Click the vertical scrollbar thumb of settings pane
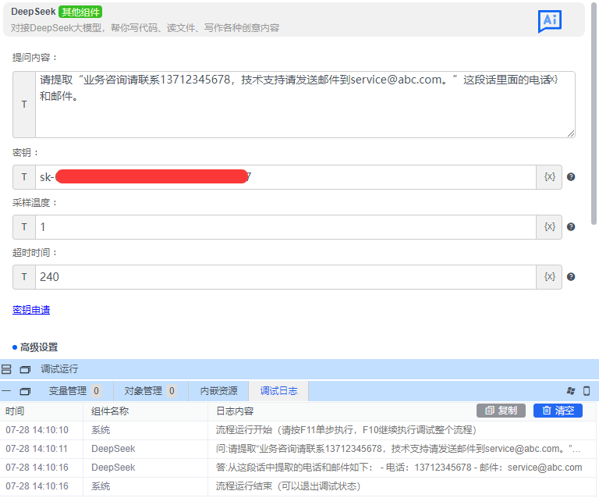599x498 pixels. pos(594,112)
